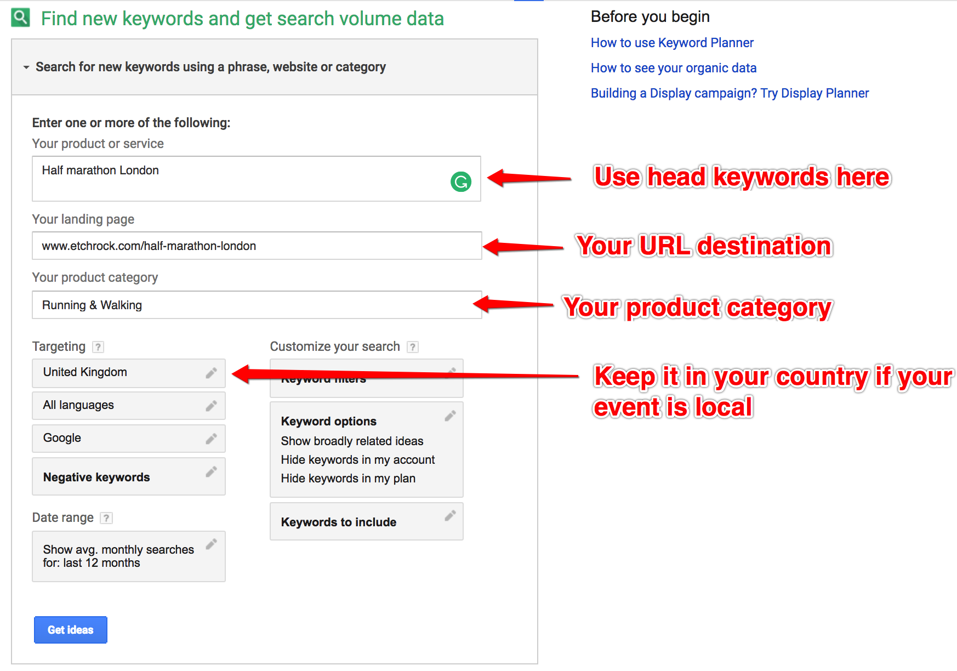This screenshot has width=957, height=671.
Task: Edit United Kingdom location via pencil icon
Action: (x=211, y=373)
